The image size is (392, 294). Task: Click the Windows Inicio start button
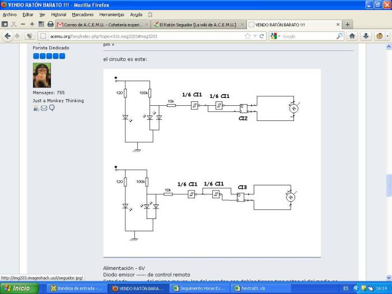pyautogui.click(x=18, y=288)
